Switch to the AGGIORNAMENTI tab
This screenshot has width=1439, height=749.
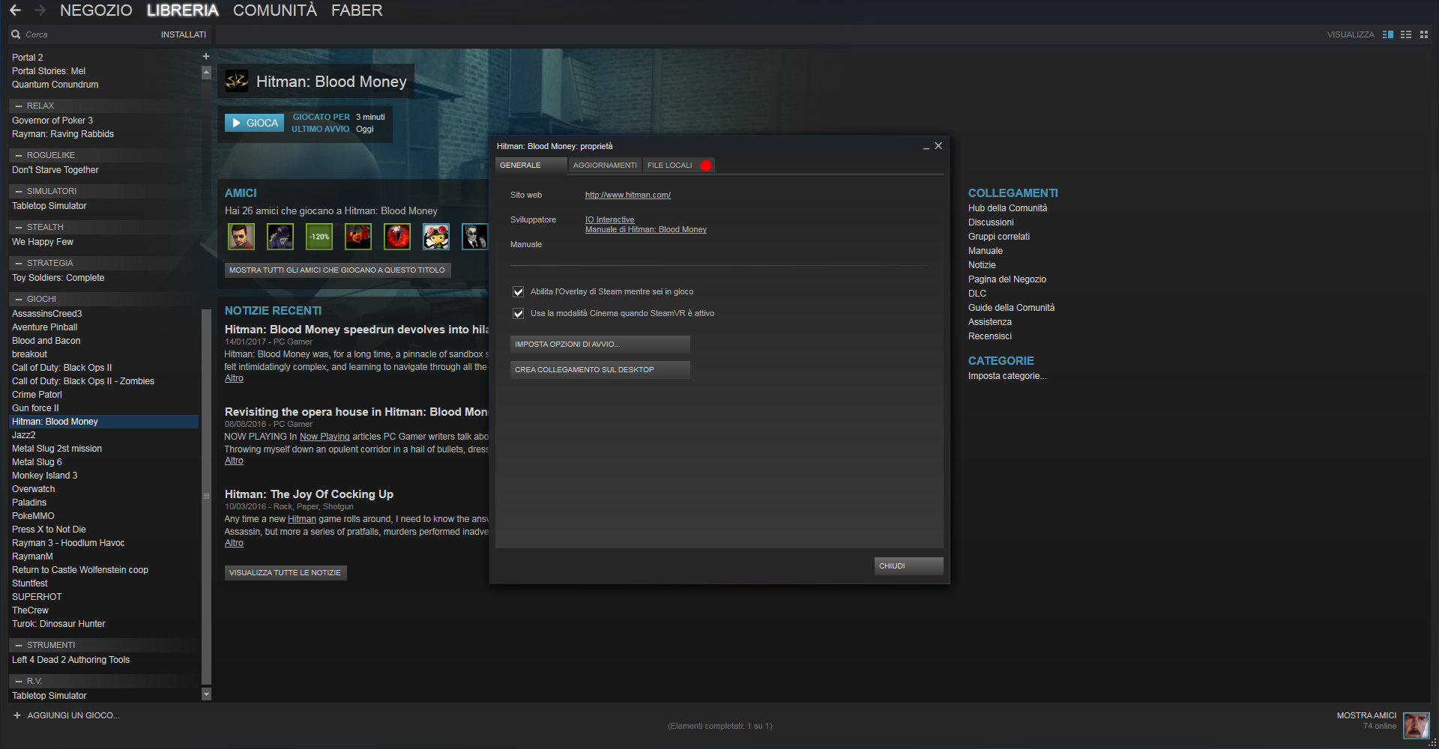pyautogui.click(x=605, y=166)
